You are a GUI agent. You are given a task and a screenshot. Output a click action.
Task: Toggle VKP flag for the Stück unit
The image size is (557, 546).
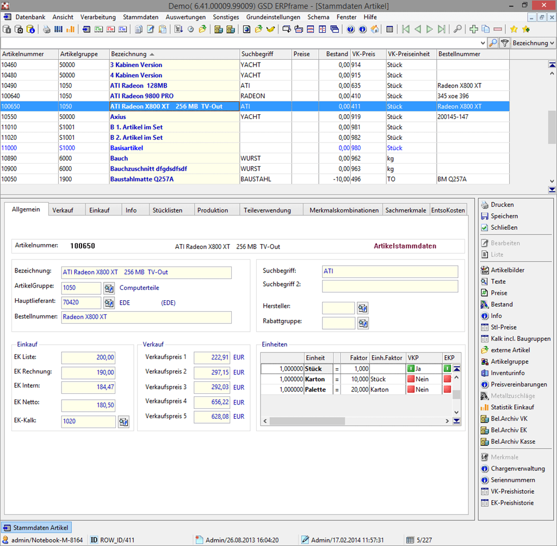[x=411, y=369]
